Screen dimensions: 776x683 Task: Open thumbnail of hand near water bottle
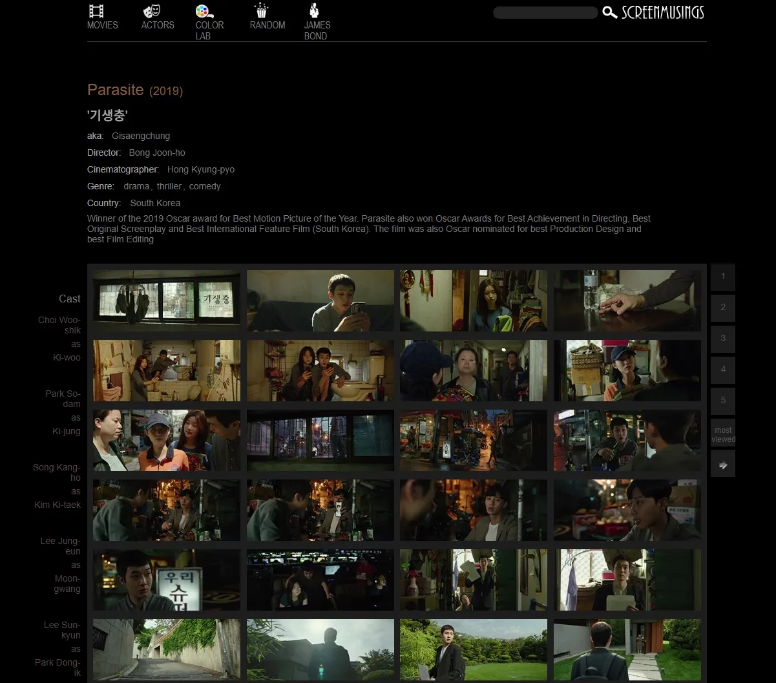(x=627, y=300)
